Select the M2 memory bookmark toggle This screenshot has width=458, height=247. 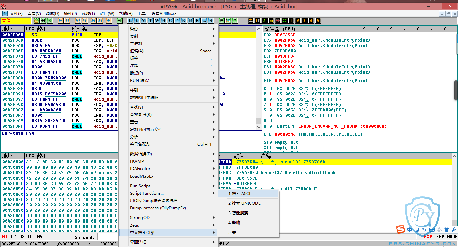[x=13, y=237]
